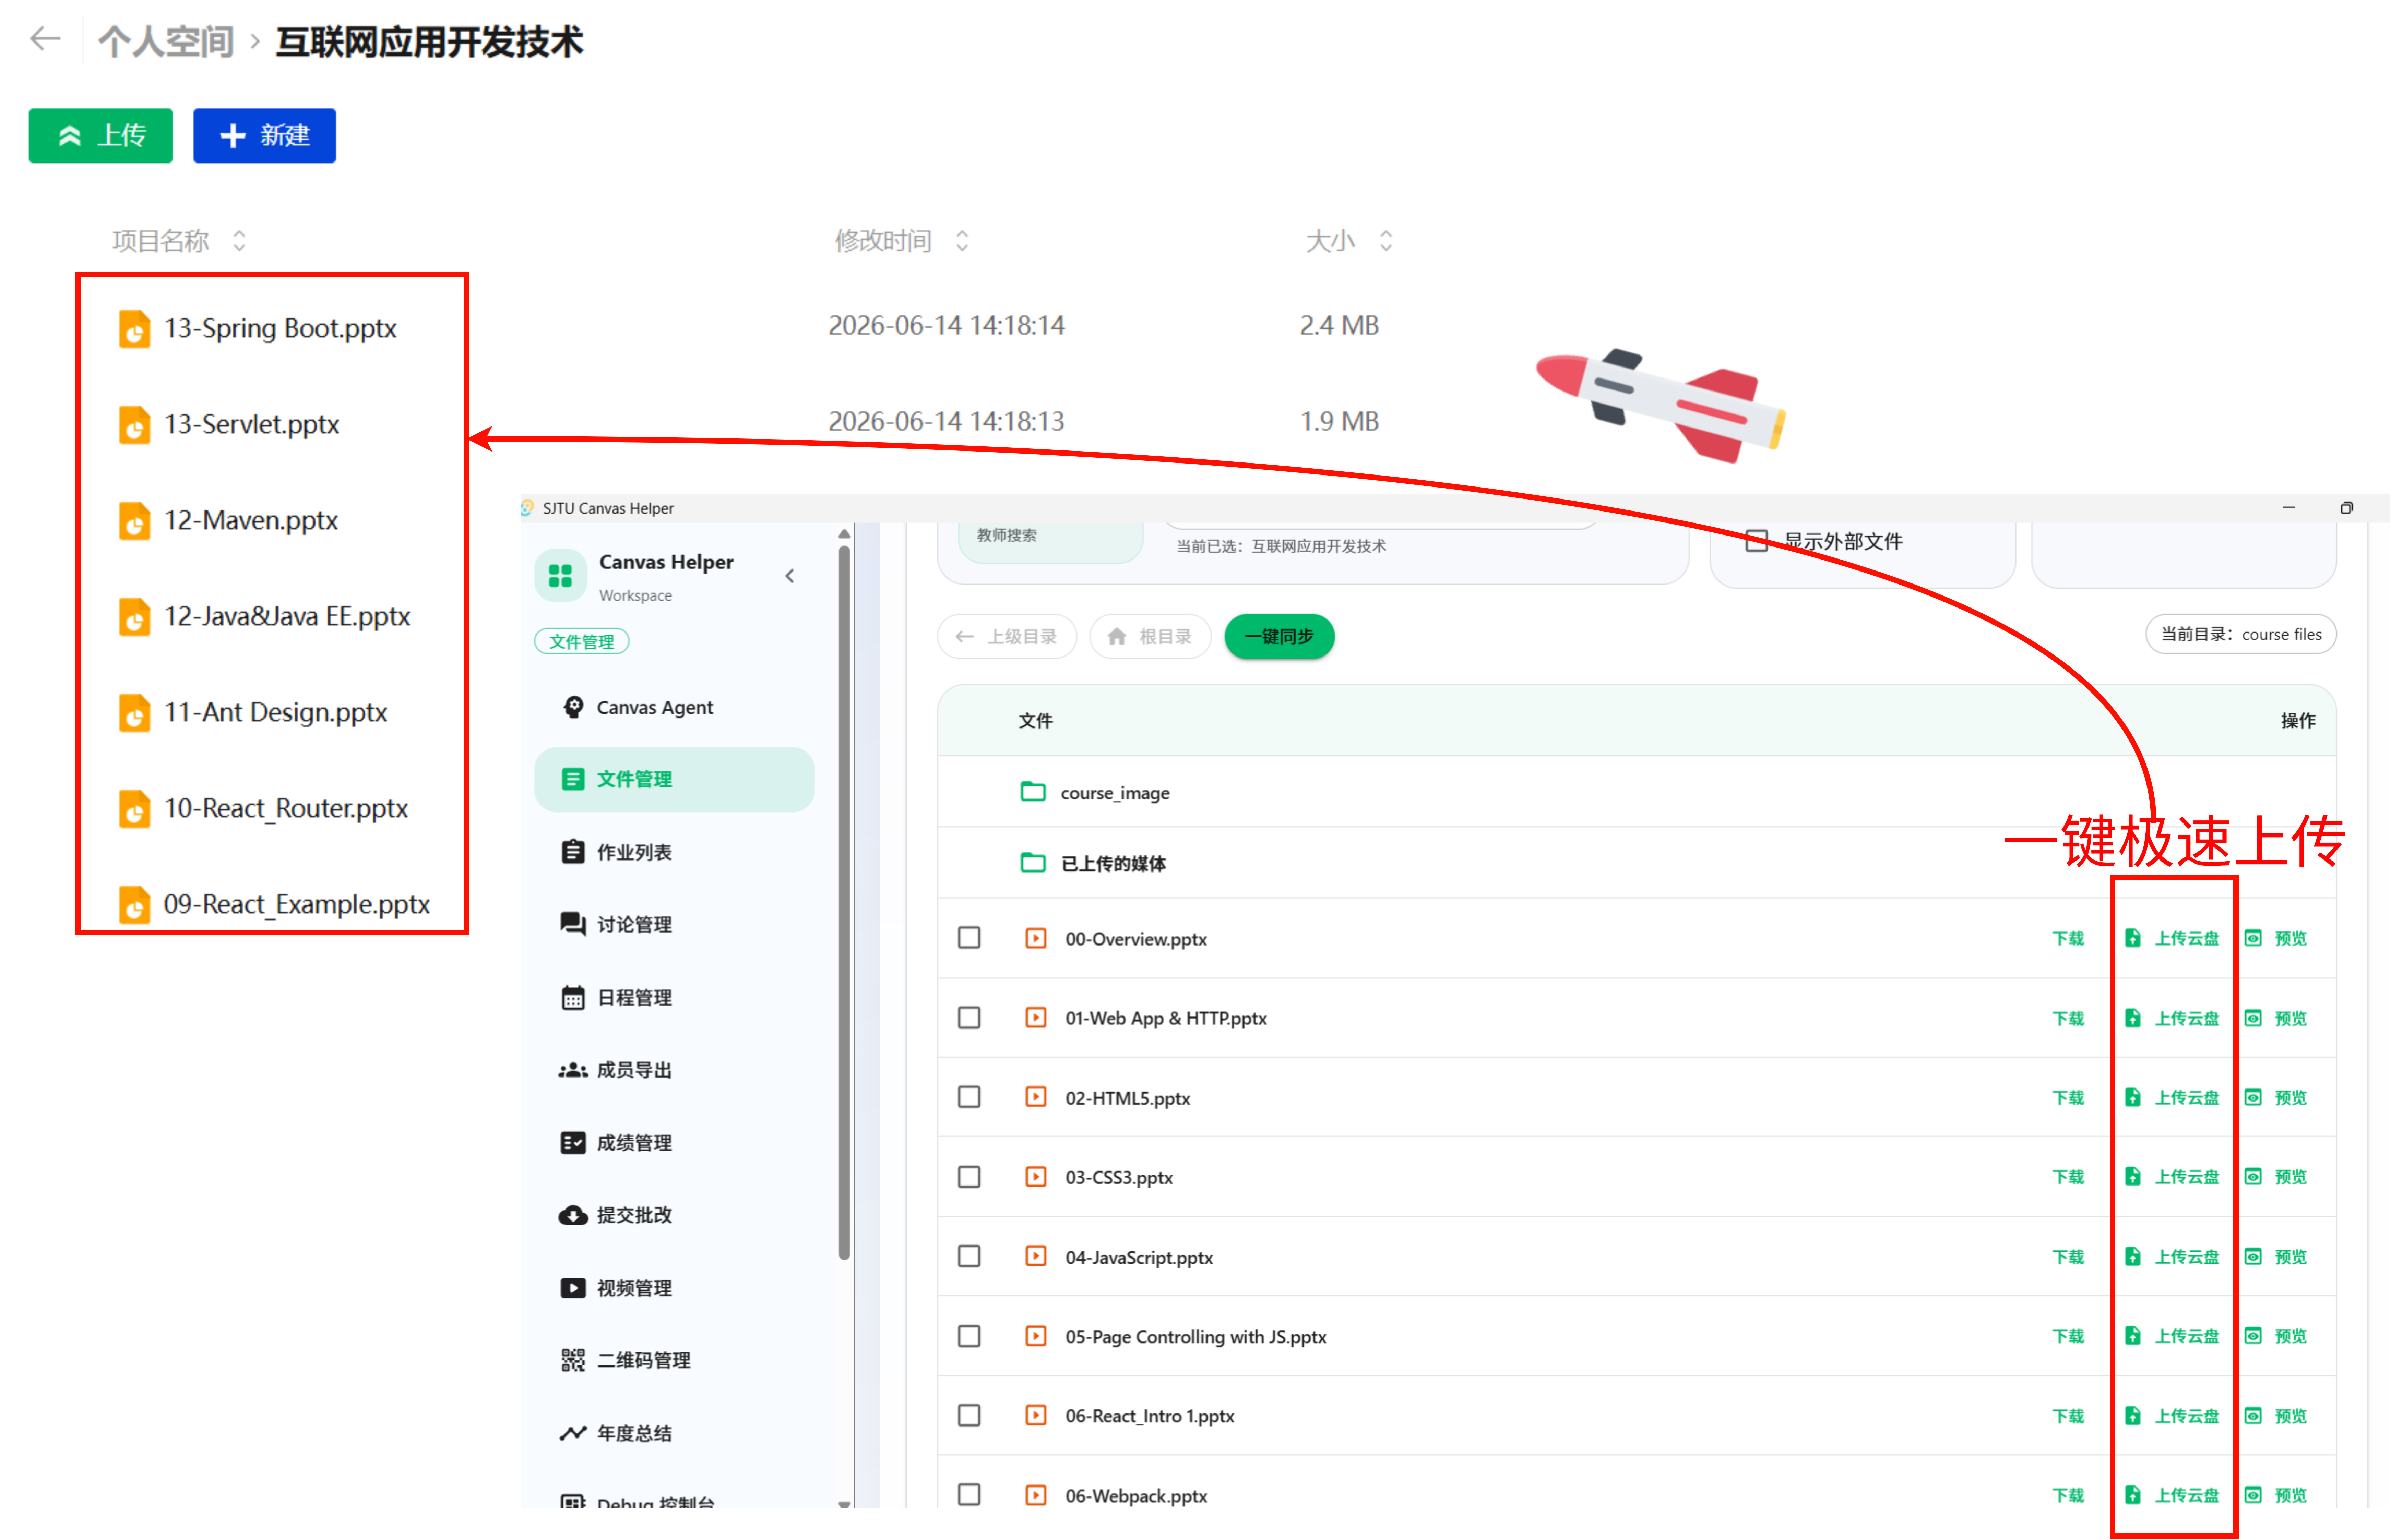Open Canvas Agent in the sidebar
This screenshot has width=2391, height=1540.
[x=674, y=708]
